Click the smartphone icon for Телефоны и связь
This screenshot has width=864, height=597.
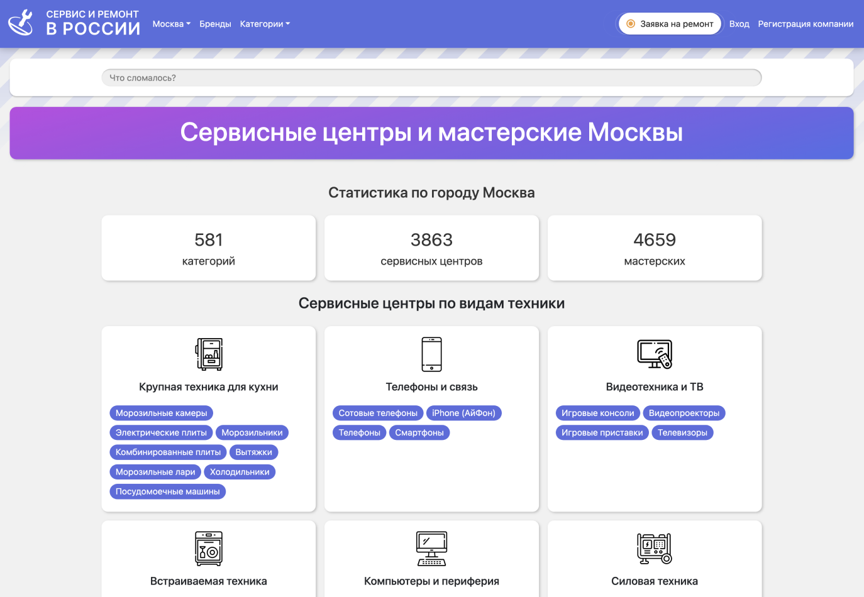pyautogui.click(x=431, y=354)
